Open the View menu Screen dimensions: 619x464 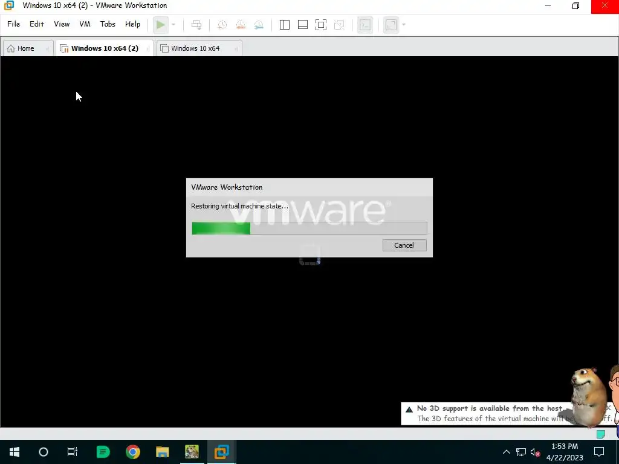[x=62, y=24]
